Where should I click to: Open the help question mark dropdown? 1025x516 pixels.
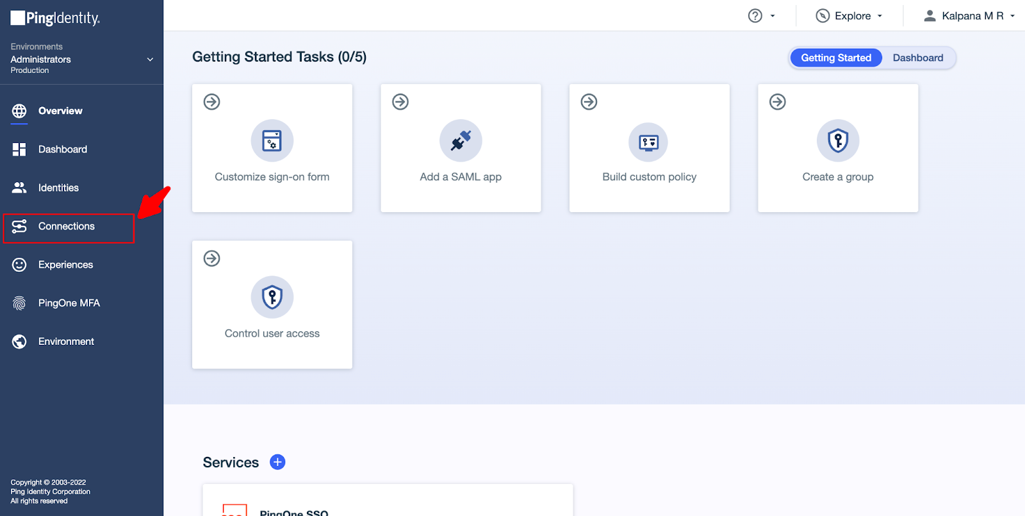pos(761,16)
